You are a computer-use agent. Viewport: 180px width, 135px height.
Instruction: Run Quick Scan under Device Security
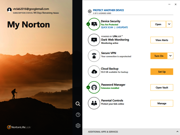click(107, 27)
